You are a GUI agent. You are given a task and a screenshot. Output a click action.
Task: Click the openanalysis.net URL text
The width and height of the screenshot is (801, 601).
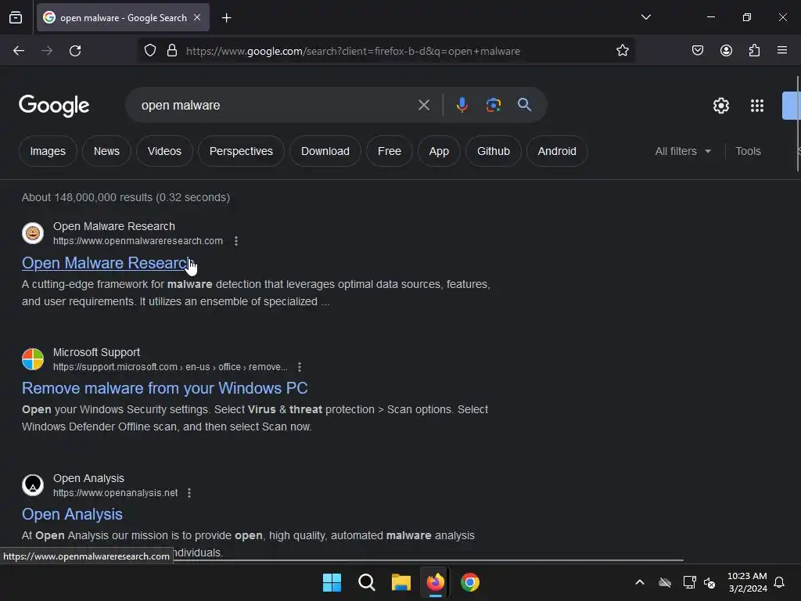point(116,493)
